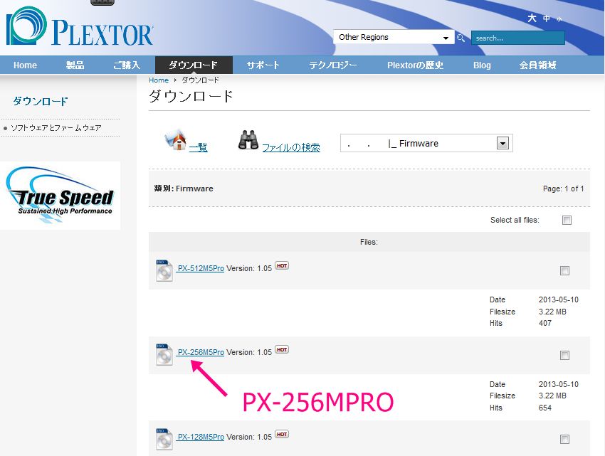
Task: Click the Files: header text
Action: click(x=369, y=242)
